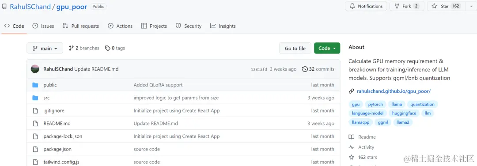View the 32 commits history
The width and height of the screenshot is (477, 166).
(318, 69)
